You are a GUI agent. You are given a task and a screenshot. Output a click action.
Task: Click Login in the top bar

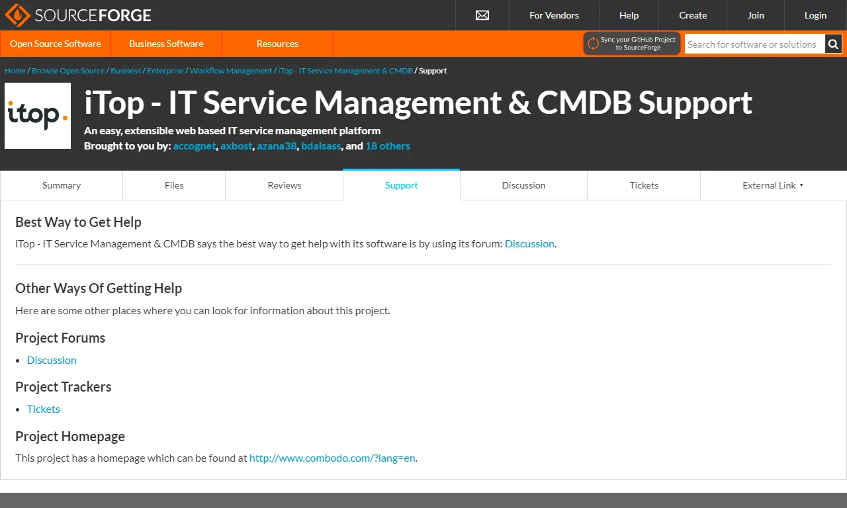coord(815,15)
